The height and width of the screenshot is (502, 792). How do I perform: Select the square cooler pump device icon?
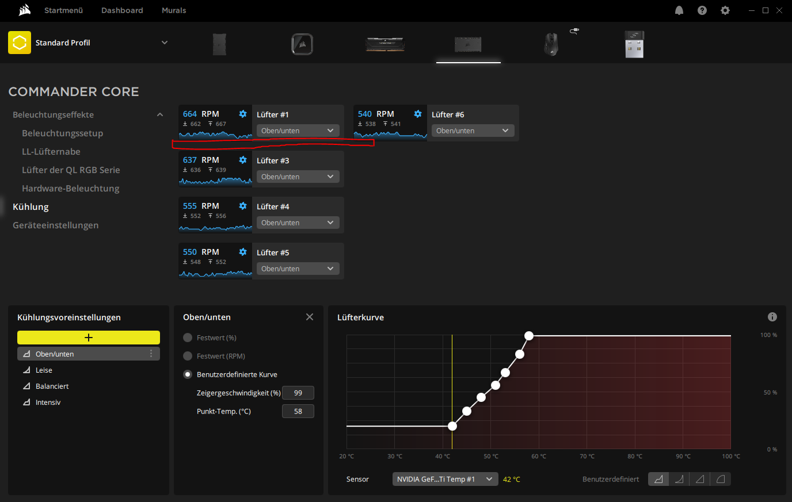pos(302,44)
